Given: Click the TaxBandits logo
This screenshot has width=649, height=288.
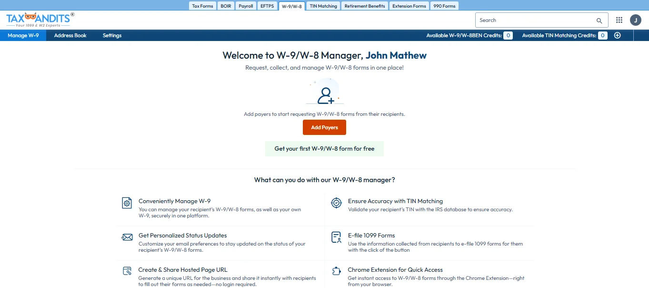Looking at the screenshot, I should (40, 20).
